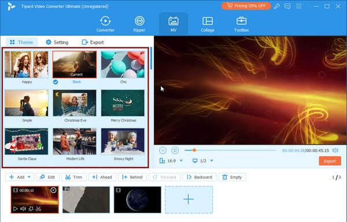The image size is (347, 222).
Task: Click the Pricing-20% OFF button
Action: click(246, 6)
